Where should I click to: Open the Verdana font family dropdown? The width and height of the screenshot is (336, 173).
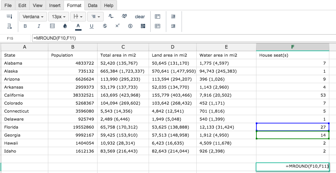[x=33, y=17]
